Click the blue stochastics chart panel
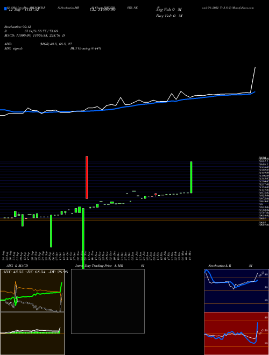Viewport: 269px width, 355px height. click(x=236, y=290)
